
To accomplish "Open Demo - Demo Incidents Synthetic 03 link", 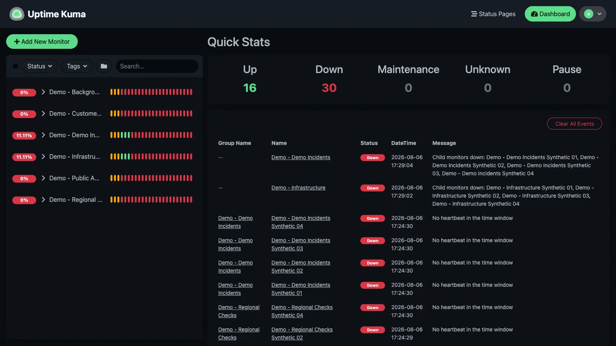I will [x=301, y=245].
